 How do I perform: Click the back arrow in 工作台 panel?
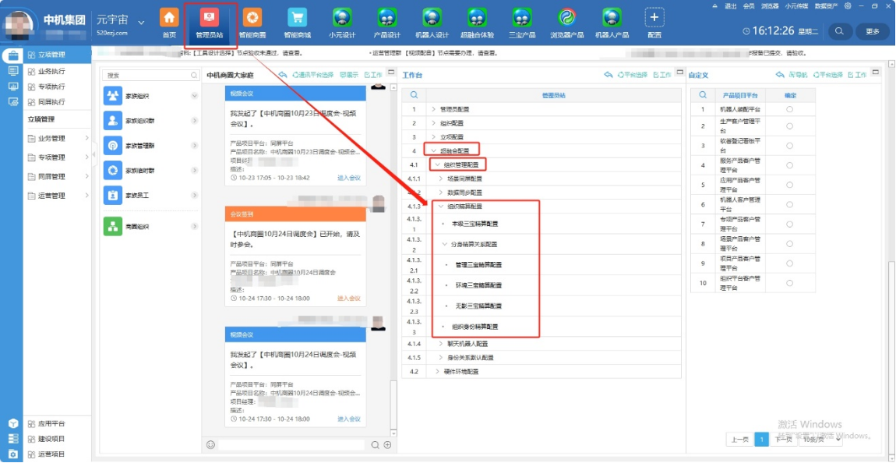[x=608, y=75]
